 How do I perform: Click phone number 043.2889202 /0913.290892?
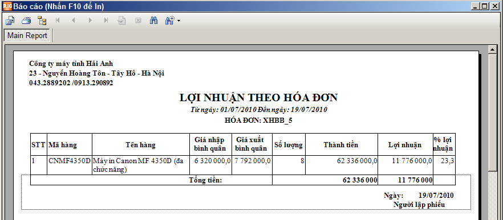[x=71, y=83]
